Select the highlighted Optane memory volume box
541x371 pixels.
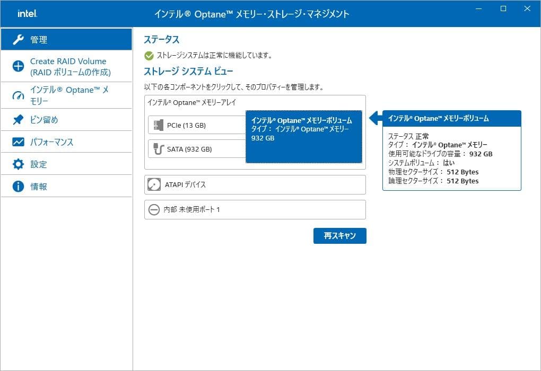click(303, 136)
